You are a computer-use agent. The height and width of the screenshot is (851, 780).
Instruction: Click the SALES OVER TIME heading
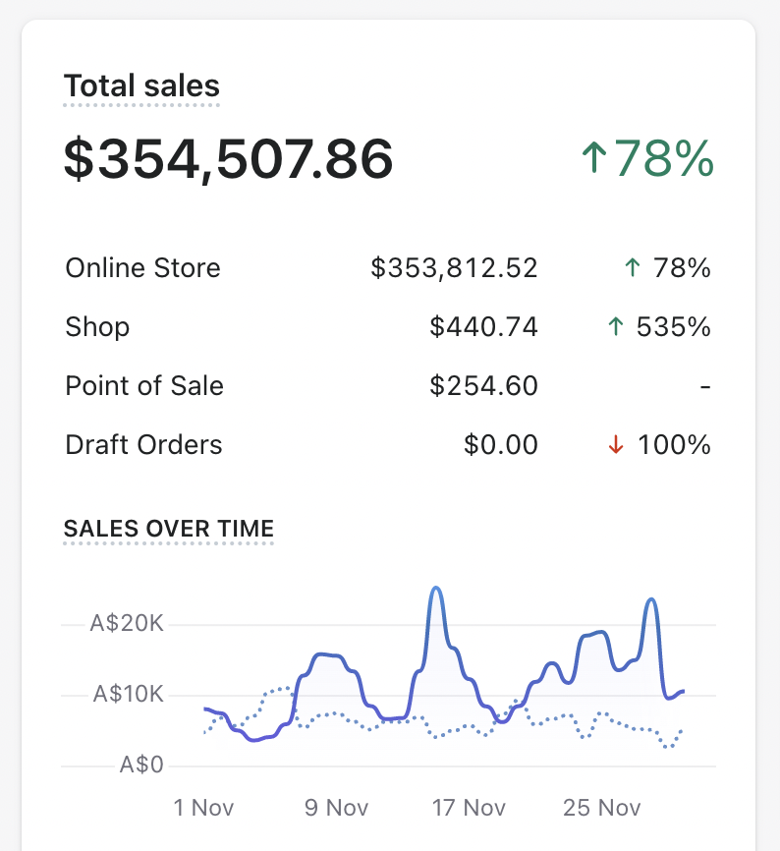point(168,529)
